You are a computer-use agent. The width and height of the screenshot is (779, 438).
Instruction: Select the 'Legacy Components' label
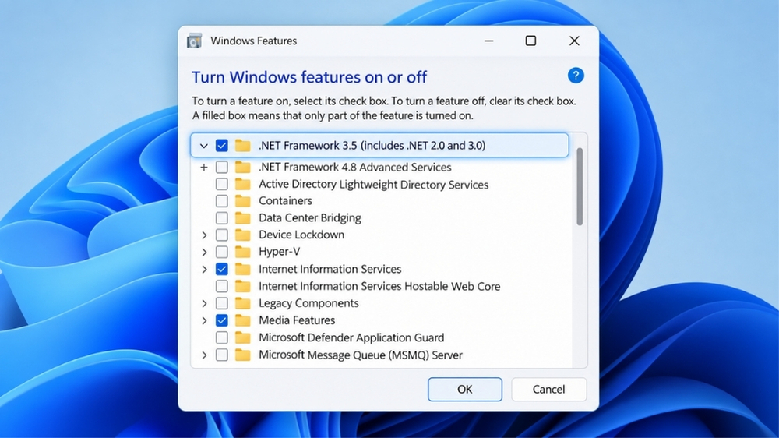click(x=308, y=302)
